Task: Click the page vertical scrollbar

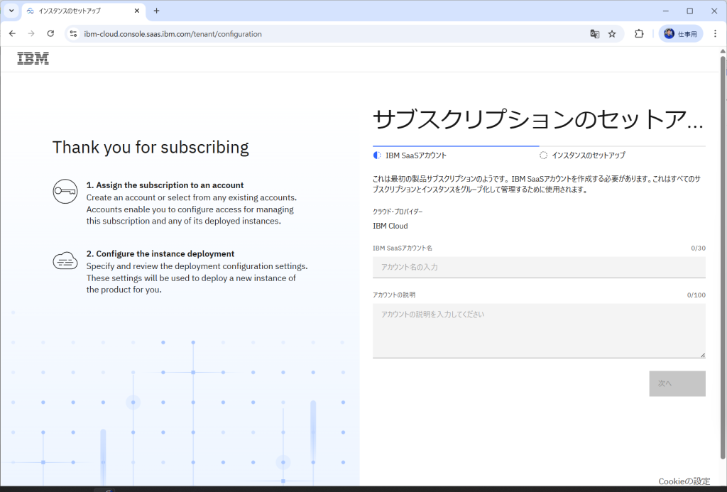Action: (722, 258)
